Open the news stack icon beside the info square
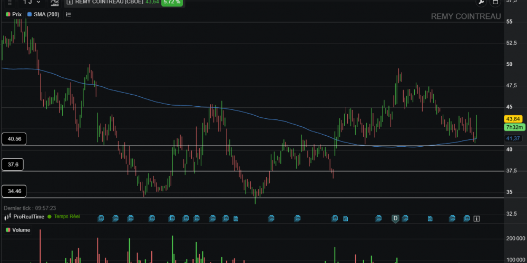This screenshot has width=527, height=263. tap(467, 219)
